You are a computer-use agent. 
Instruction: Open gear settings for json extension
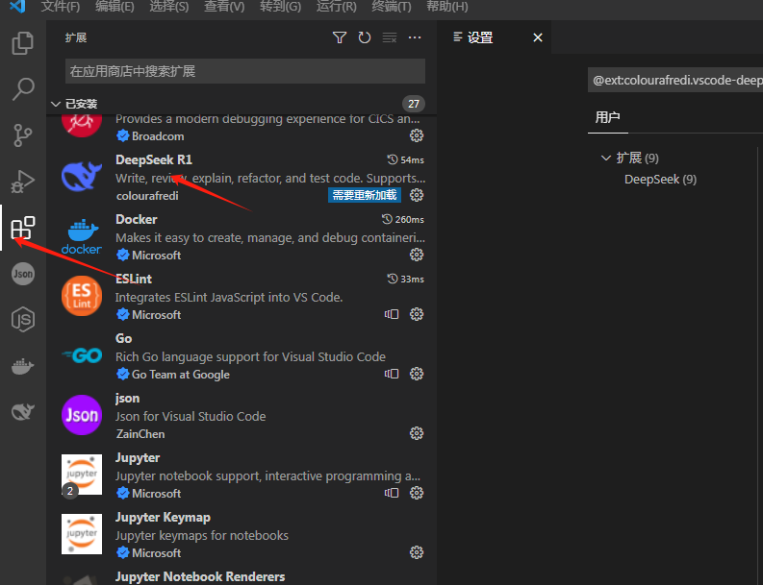click(x=417, y=433)
